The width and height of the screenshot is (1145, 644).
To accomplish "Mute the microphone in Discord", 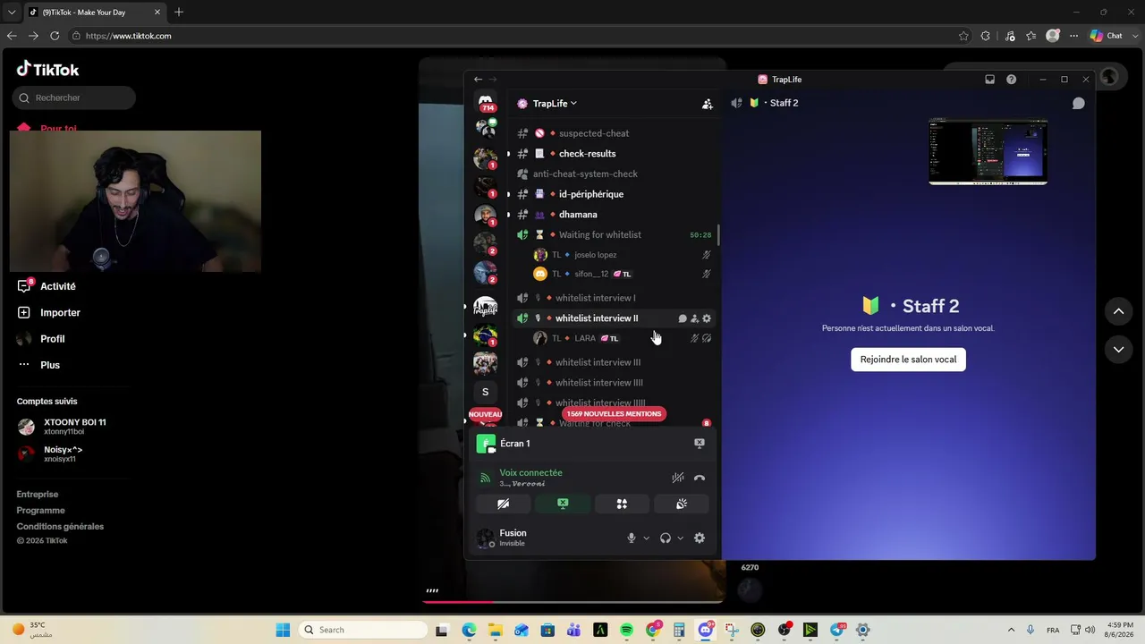I will click(632, 538).
